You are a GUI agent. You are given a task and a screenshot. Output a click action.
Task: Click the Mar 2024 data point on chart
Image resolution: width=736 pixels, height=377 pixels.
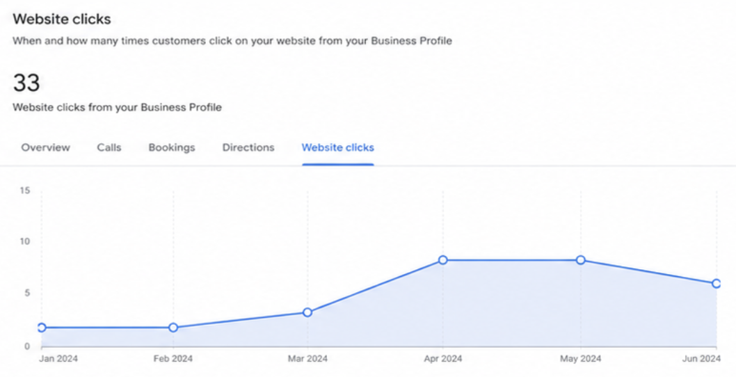pyautogui.click(x=307, y=312)
